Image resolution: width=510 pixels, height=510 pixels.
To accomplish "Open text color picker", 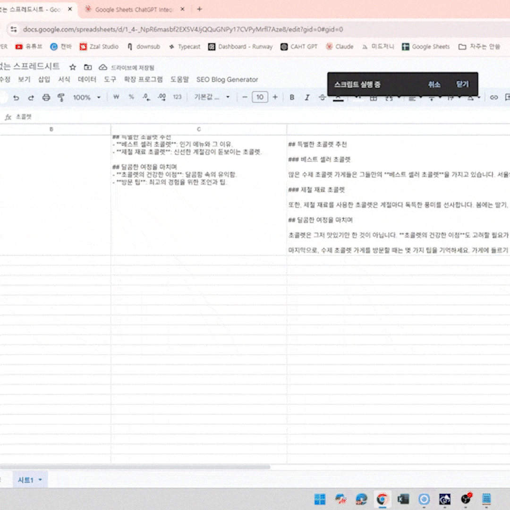I will coord(338,98).
